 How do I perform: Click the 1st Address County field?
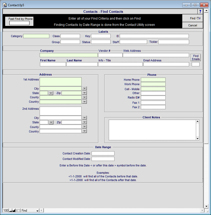[61, 97]
